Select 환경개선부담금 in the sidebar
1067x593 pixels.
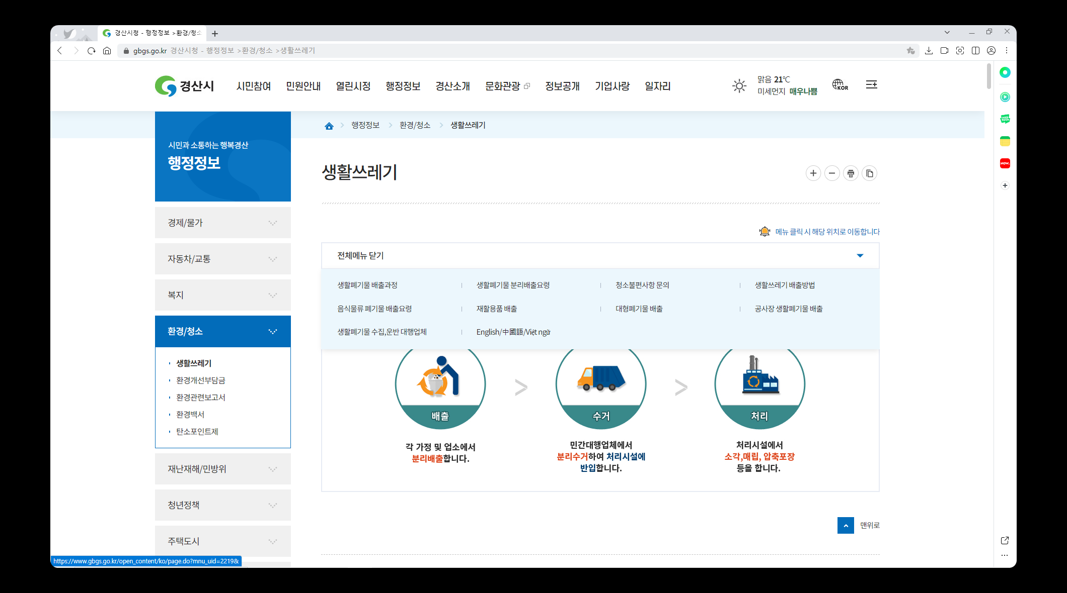tap(200, 380)
